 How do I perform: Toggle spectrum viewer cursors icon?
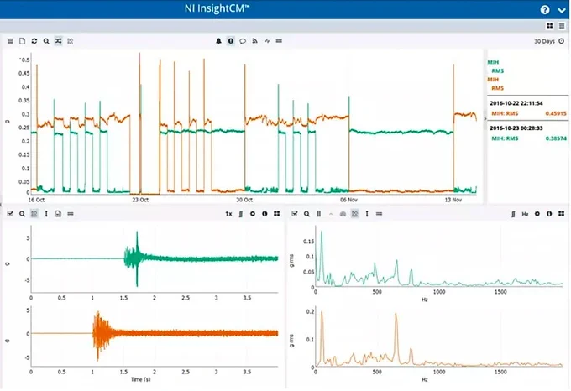355,214
